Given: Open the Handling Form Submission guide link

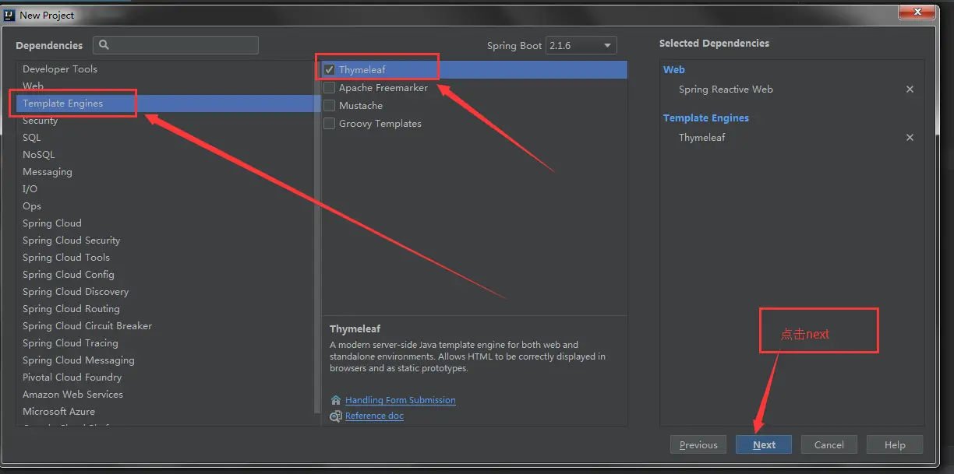Looking at the screenshot, I should pyautogui.click(x=401, y=400).
